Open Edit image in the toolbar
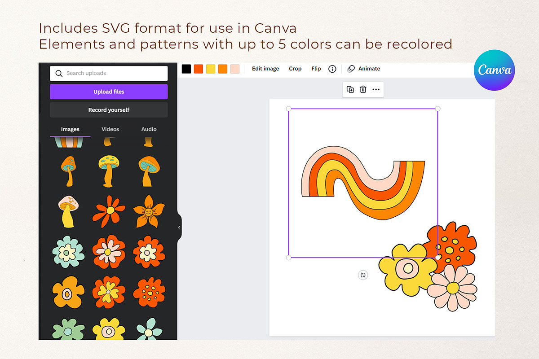 (265, 69)
